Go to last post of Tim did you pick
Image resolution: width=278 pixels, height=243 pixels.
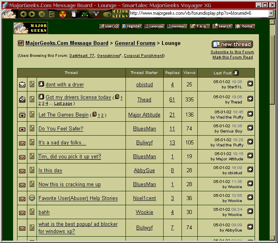pyautogui.click(x=250, y=156)
